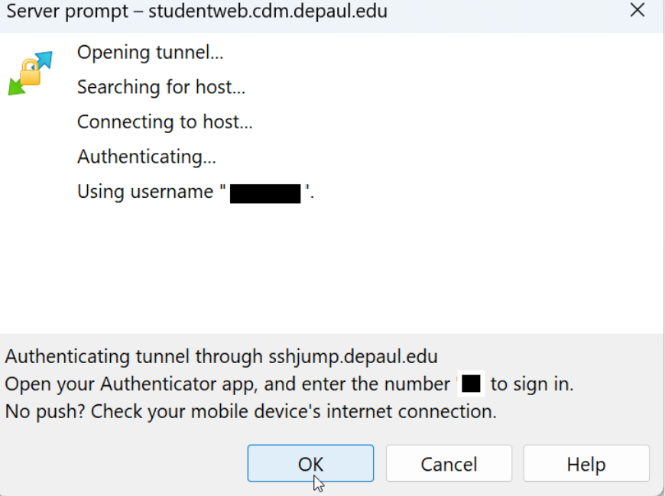Click the "No push?" hint line
The height and width of the screenshot is (496, 665).
point(251,411)
